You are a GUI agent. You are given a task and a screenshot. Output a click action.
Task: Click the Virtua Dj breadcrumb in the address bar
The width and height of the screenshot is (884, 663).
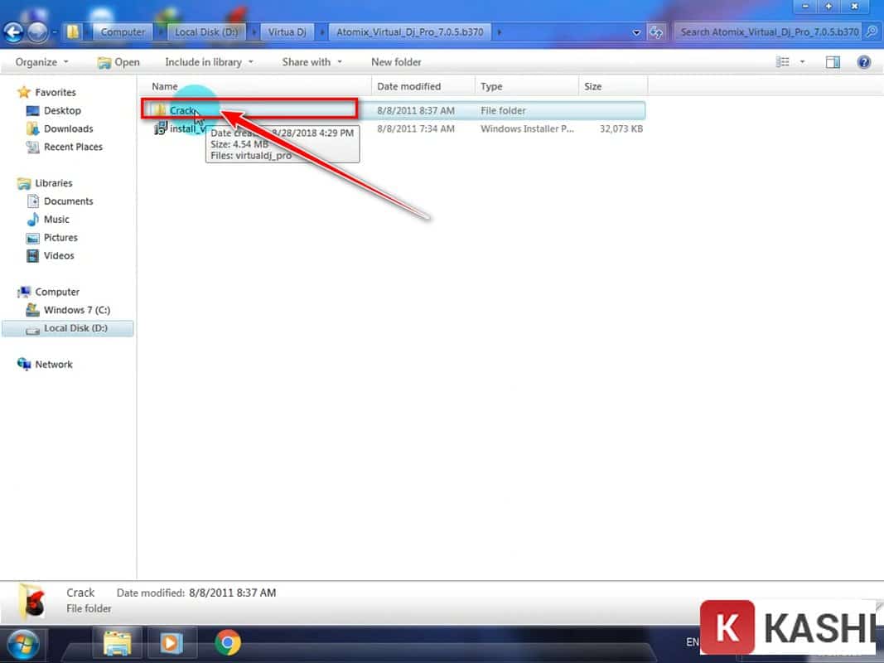pos(287,32)
